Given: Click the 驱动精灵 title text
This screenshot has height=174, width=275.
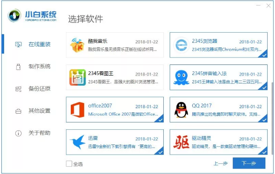Looking at the screenshot, I should [x=201, y=138].
